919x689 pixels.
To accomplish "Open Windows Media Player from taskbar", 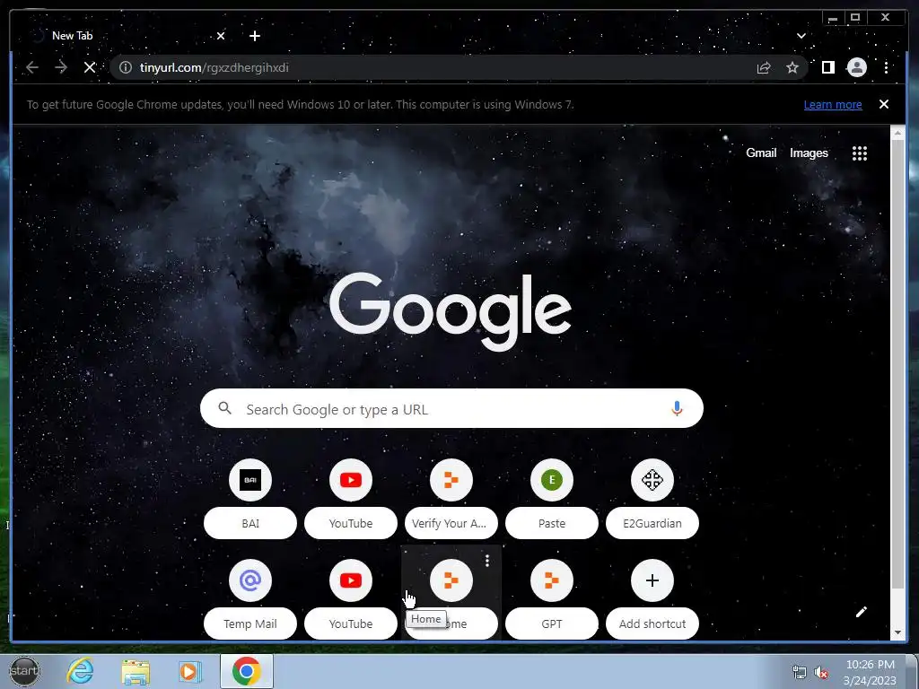I will point(190,671).
